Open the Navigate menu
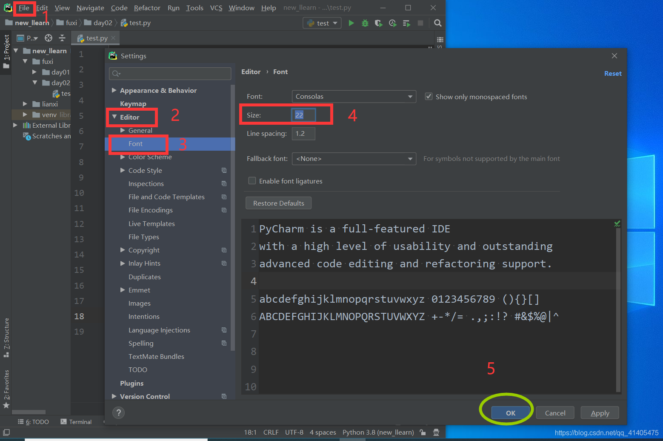 coord(90,8)
